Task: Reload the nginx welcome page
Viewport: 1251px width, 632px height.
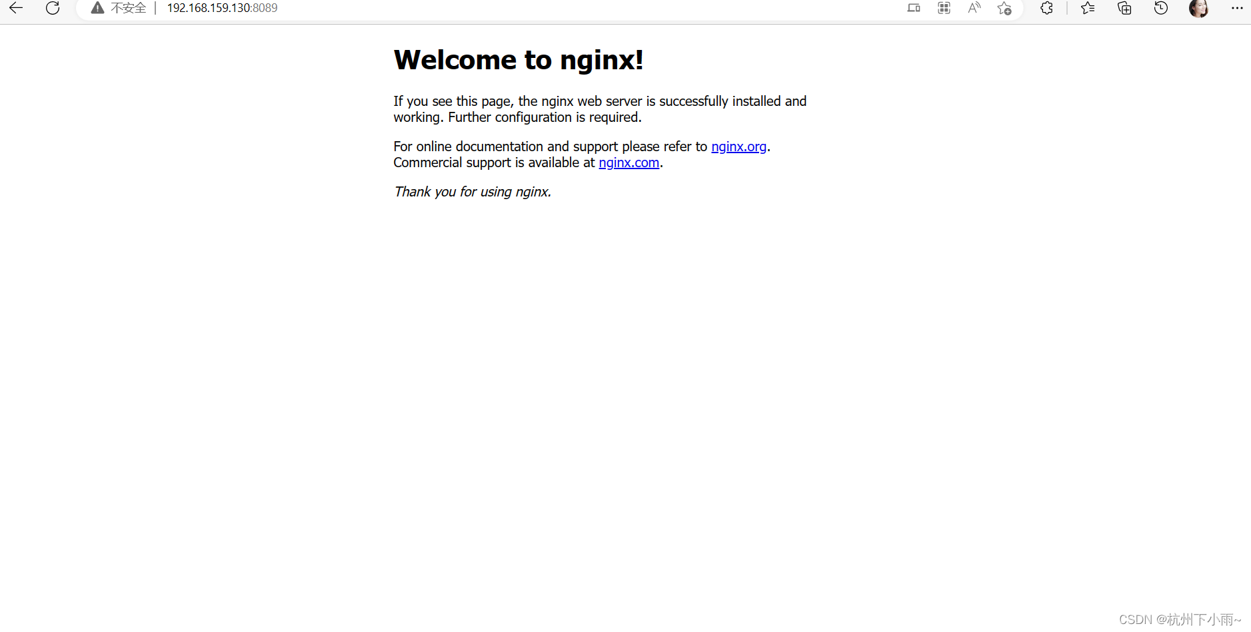Action: click(x=53, y=8)
